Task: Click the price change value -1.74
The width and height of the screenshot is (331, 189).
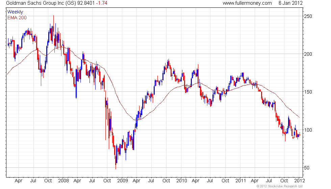Action: (102, 3)
